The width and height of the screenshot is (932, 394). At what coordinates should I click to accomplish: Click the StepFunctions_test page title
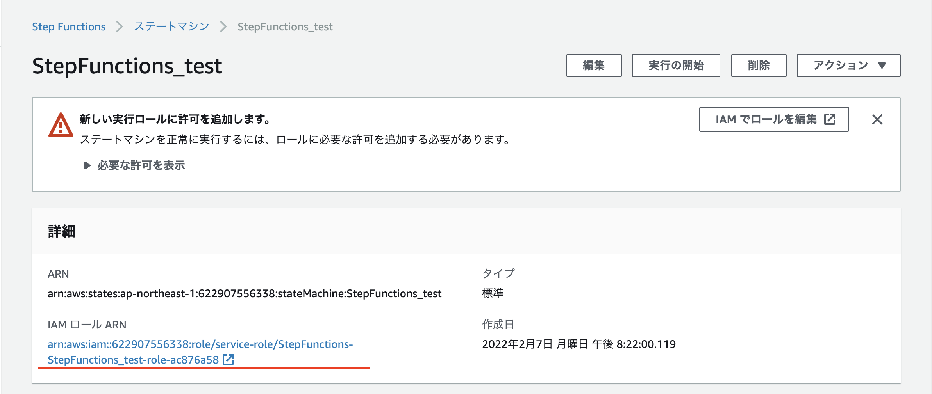click(127, 66)
